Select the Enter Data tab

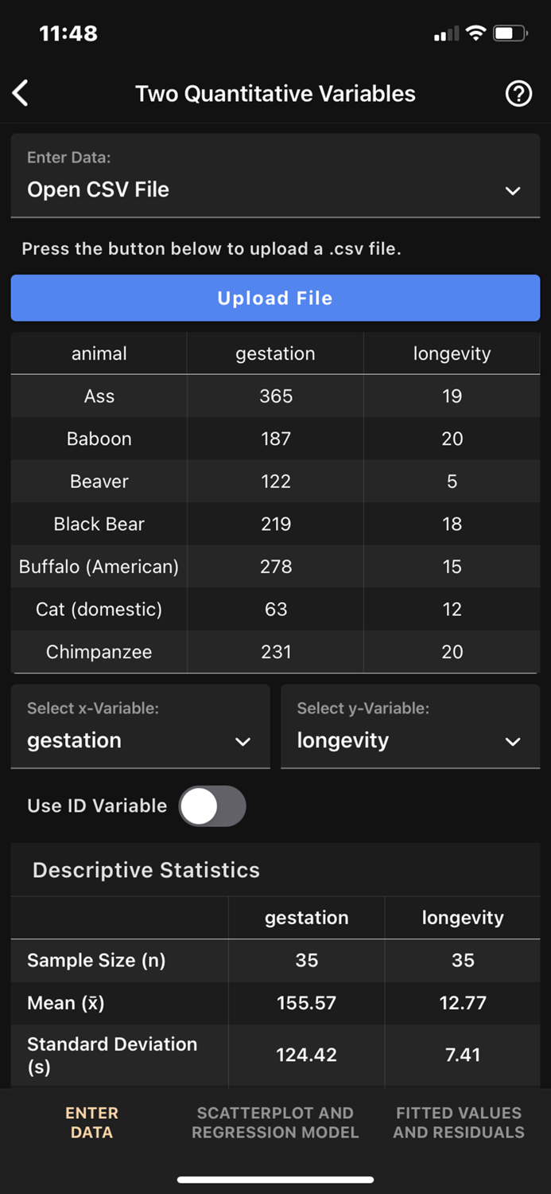91,1122
